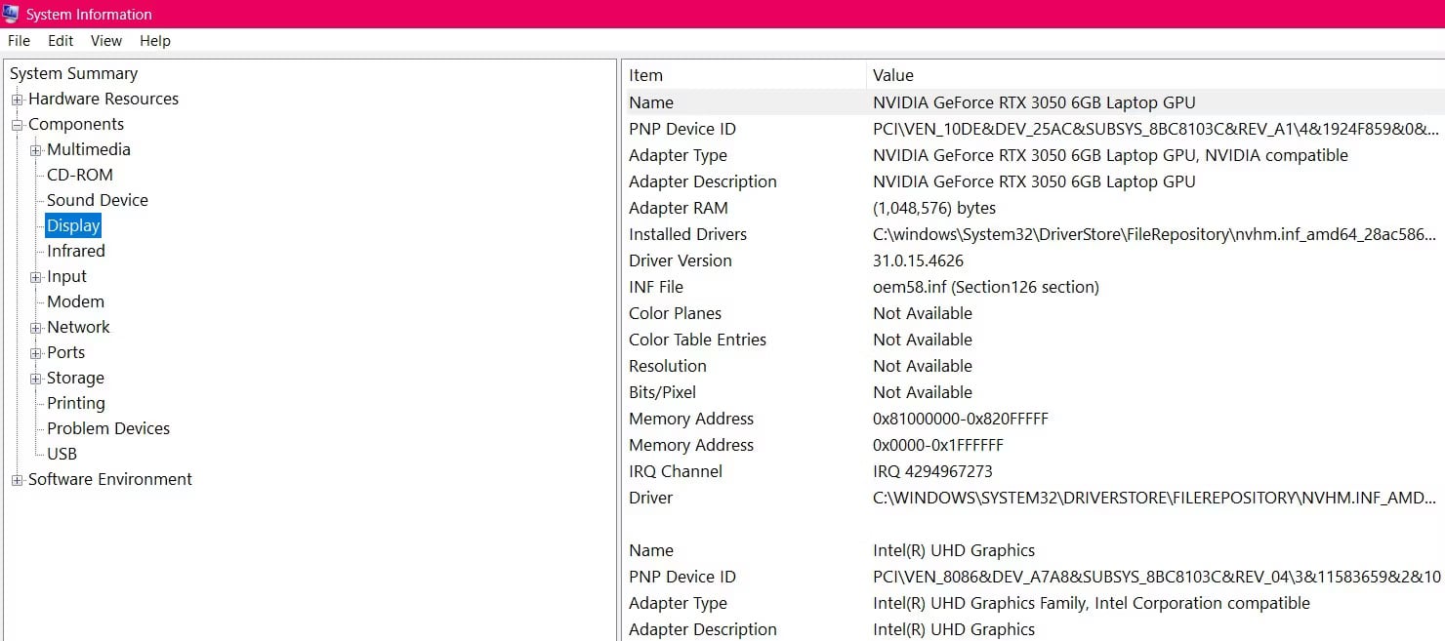Image resolution: width=1445 pixels, height=641 pixels.
Task: Click the Adapter RAM row
Action: click(x=1035, y=208)
